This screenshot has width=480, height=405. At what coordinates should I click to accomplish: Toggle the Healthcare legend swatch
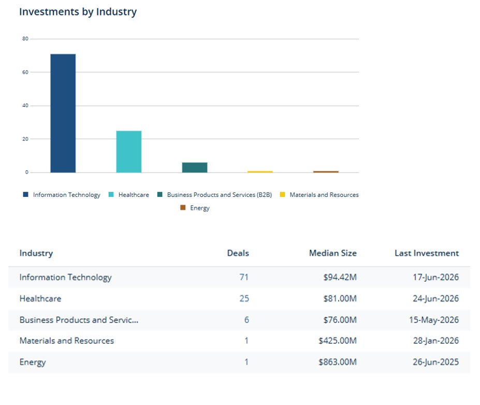tap(111, 194)
